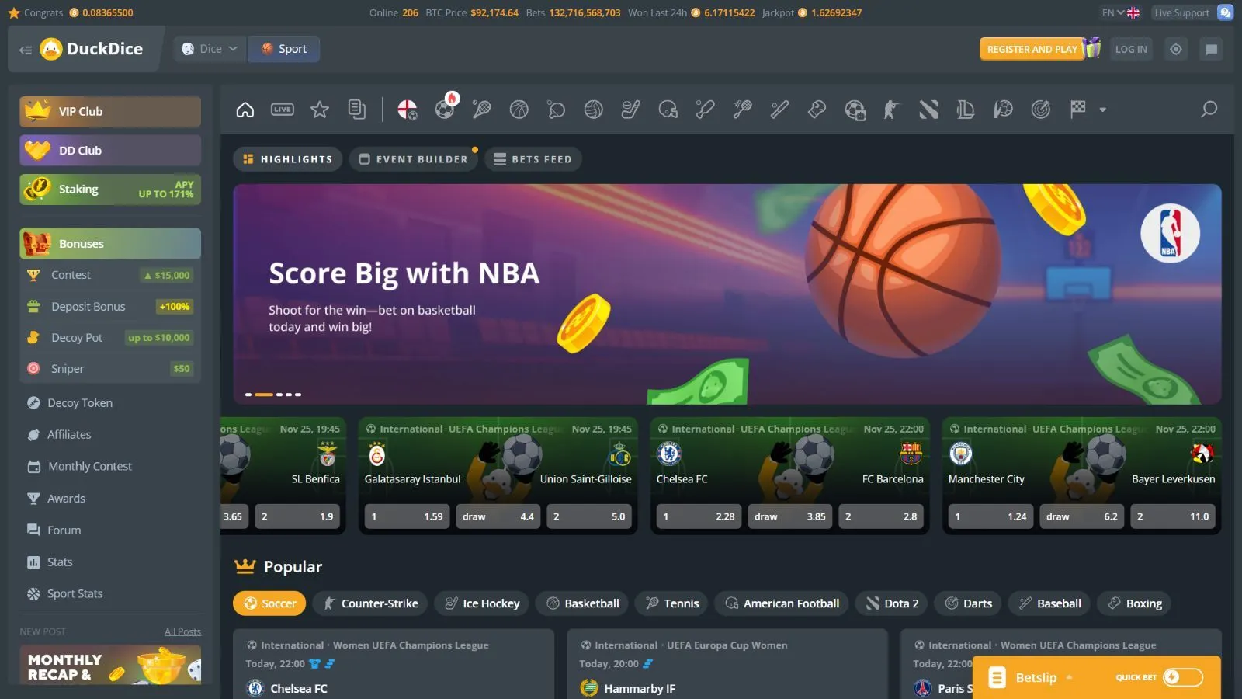Screen dimensions: 1242x699
Task: Open the Highlights tab
Action: click(288, 159)
